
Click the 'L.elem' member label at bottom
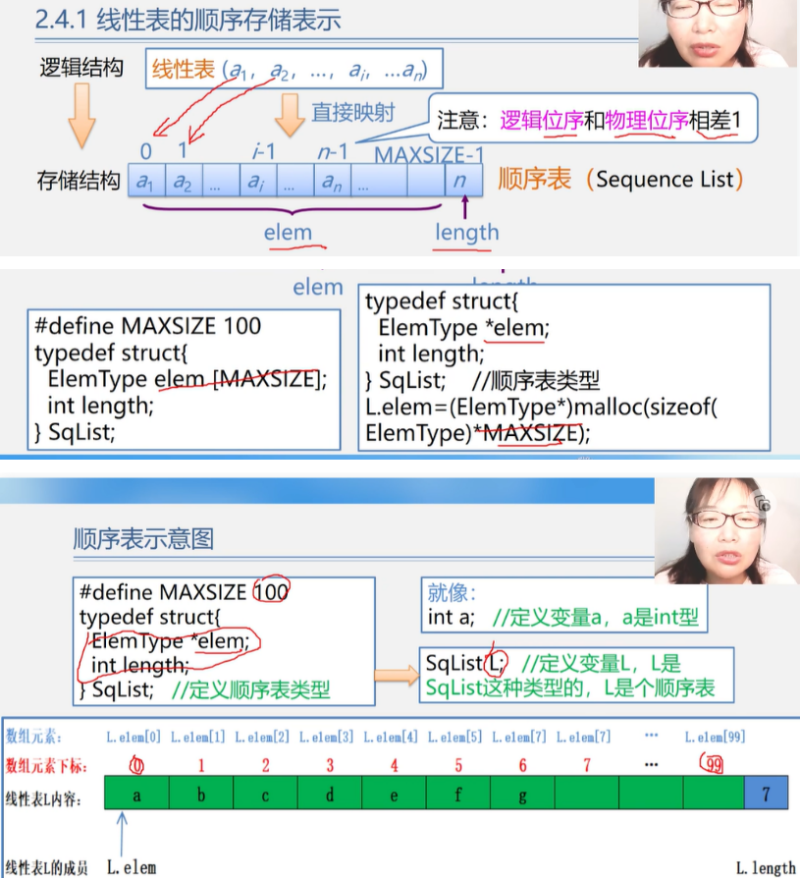(x=132, y=868)
